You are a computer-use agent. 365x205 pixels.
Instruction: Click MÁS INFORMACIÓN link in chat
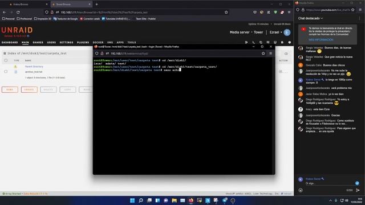tap(321, 40)
